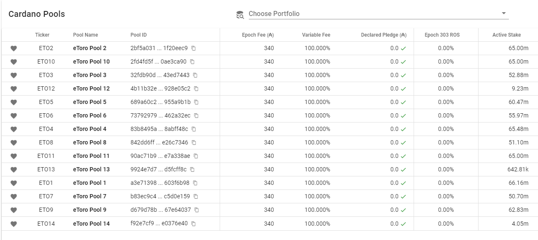This screenshot has width=538, height=240.
Task: Copy pool ID of eToro Pool 13
Action: tap(192, 170)
